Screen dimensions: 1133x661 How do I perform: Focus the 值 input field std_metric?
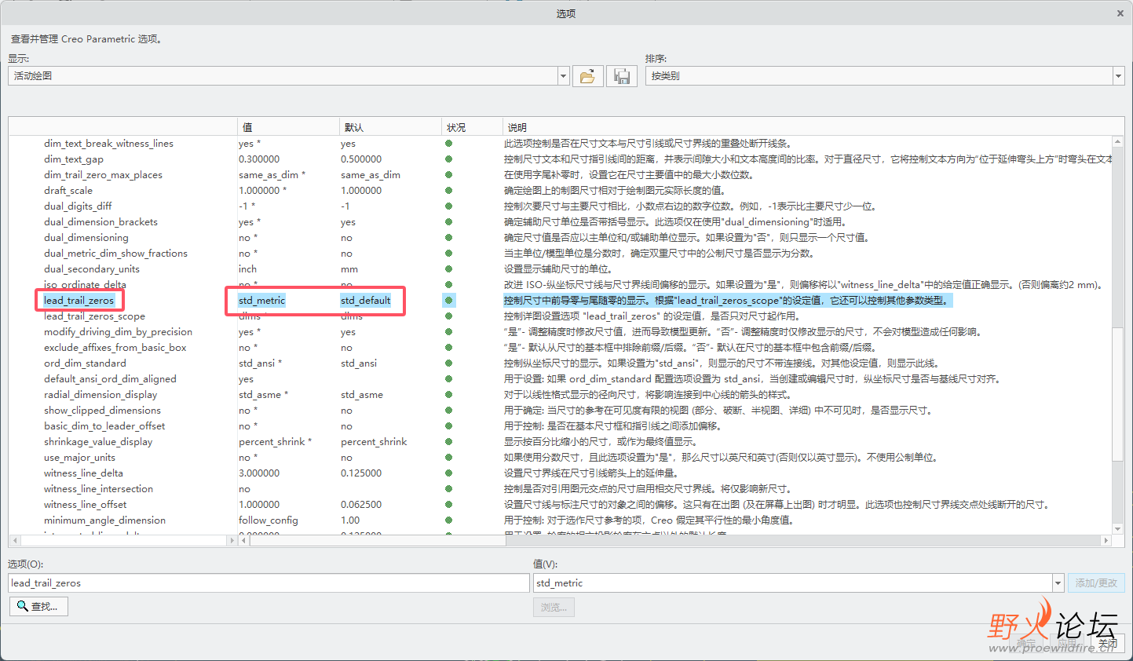coord(793,583)
